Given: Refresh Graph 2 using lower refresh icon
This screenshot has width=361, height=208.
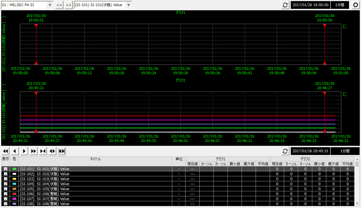Looking at the screenshot, I should pos(285,151).
